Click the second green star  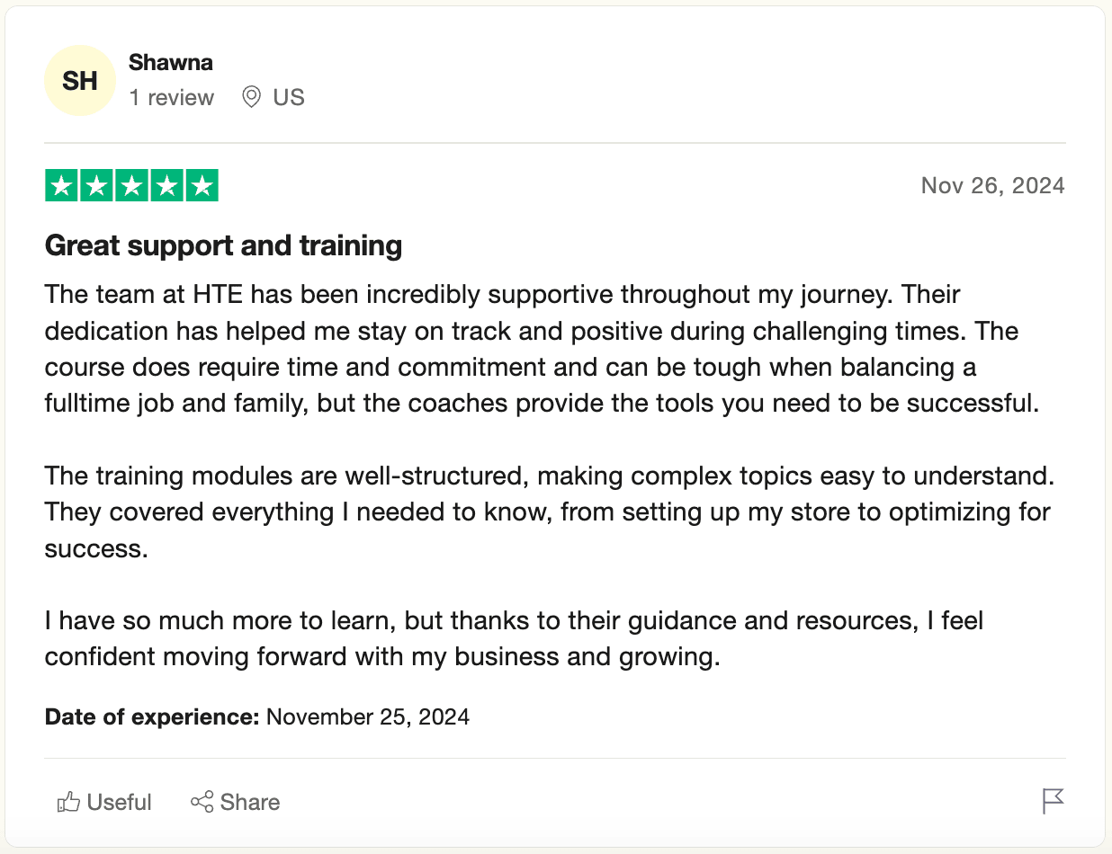tap(96, 186)
